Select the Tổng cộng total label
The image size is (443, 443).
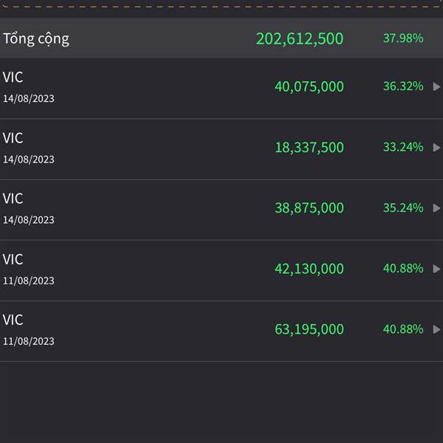point(36,38)
